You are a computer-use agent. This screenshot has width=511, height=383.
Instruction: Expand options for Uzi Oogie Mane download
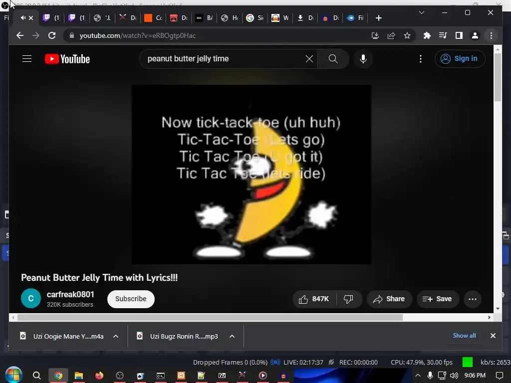click(116, 336)
